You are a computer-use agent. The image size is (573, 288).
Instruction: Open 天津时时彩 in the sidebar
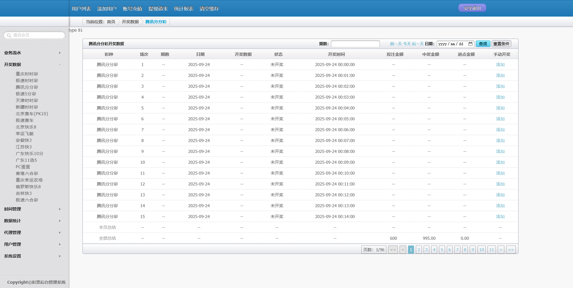pos(27,100)
